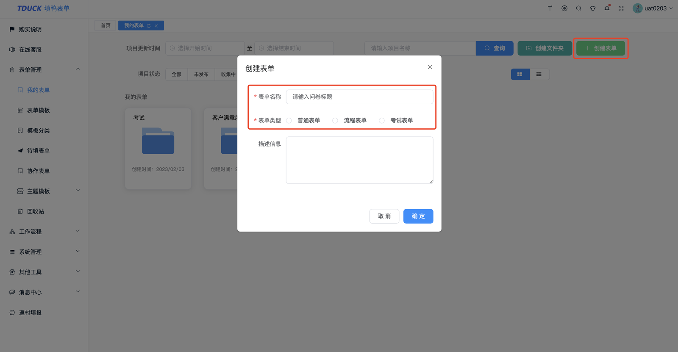This screenshot has width=678, height=352.
Task: Expand the 工作流程 sidebar menu
Action: 44,232
